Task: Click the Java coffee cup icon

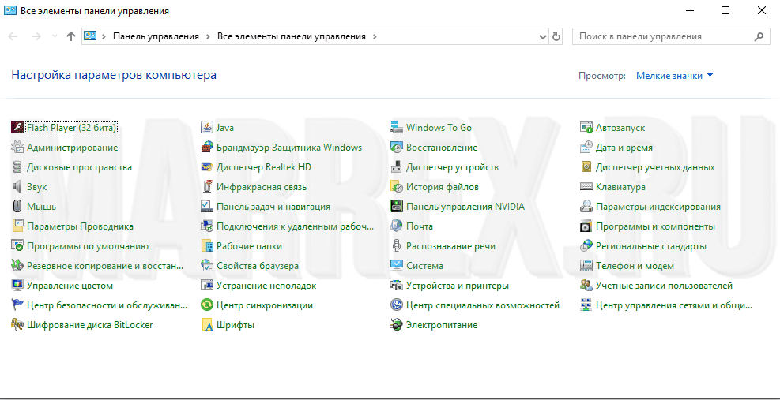Action: click(x=207, y=128)
